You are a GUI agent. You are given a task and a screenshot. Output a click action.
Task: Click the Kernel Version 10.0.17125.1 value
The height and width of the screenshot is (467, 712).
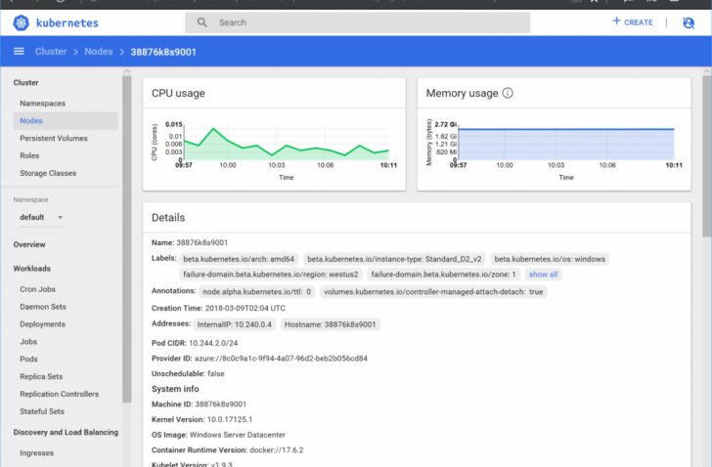tap(230, 419)
